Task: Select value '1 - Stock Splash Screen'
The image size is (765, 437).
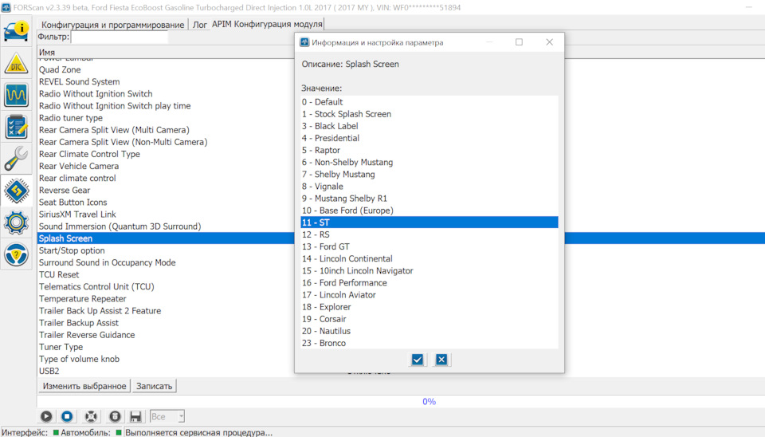Action: coord(430,114)
